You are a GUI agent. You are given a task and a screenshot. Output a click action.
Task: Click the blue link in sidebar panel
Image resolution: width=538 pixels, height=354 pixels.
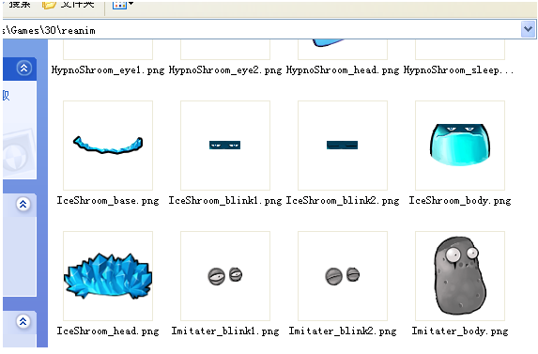6,96
